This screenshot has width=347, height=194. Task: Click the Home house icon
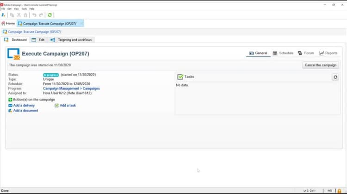3,24
